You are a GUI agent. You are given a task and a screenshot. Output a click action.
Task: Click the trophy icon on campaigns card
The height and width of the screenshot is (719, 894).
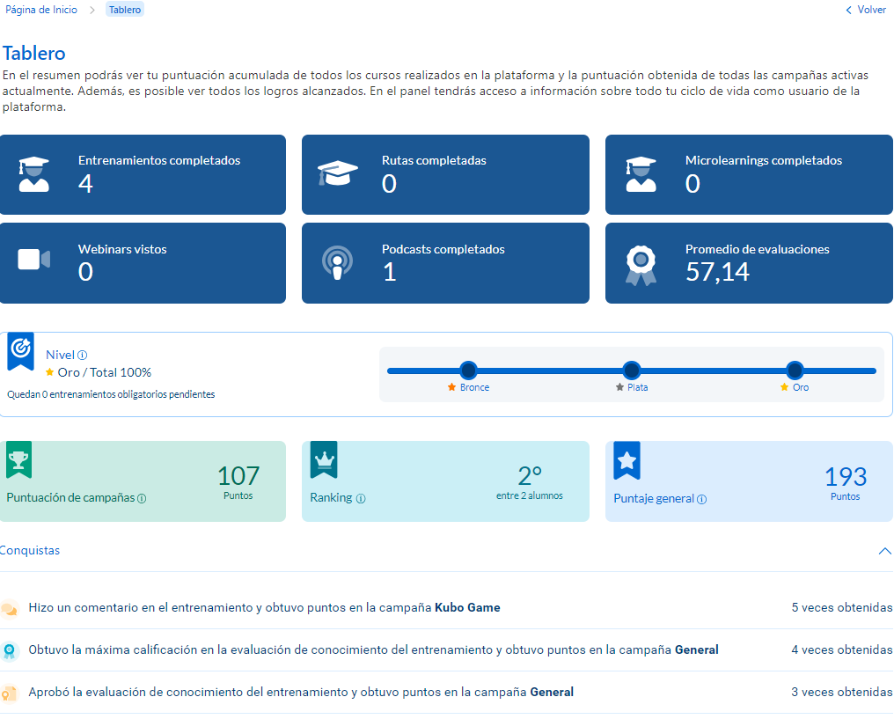(18, 459)
